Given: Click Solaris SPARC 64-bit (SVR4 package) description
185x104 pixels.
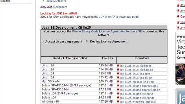Looking at the screenshot, I should click(x=66, y=86).
